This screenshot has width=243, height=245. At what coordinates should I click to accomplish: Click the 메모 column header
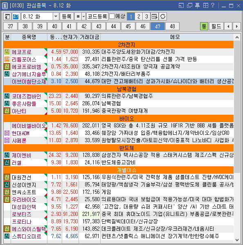pos(167,37)
